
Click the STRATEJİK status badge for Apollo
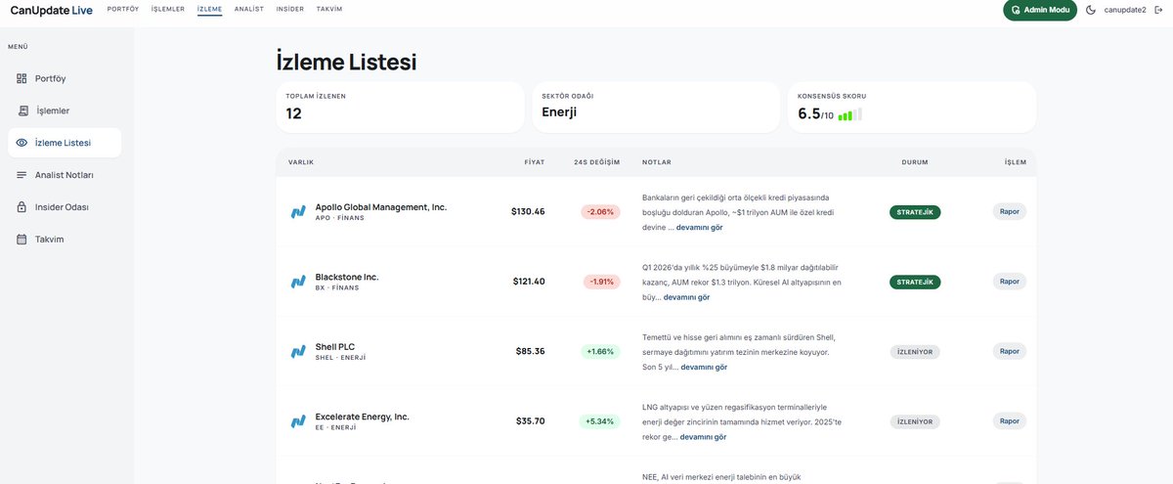915,212
